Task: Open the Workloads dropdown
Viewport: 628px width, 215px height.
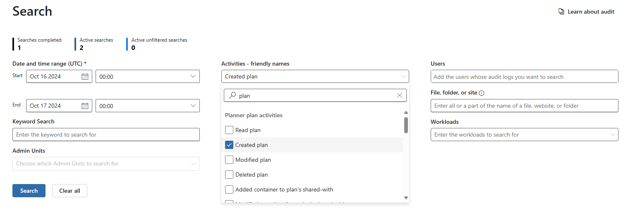Action: click(x=525, y=135)
